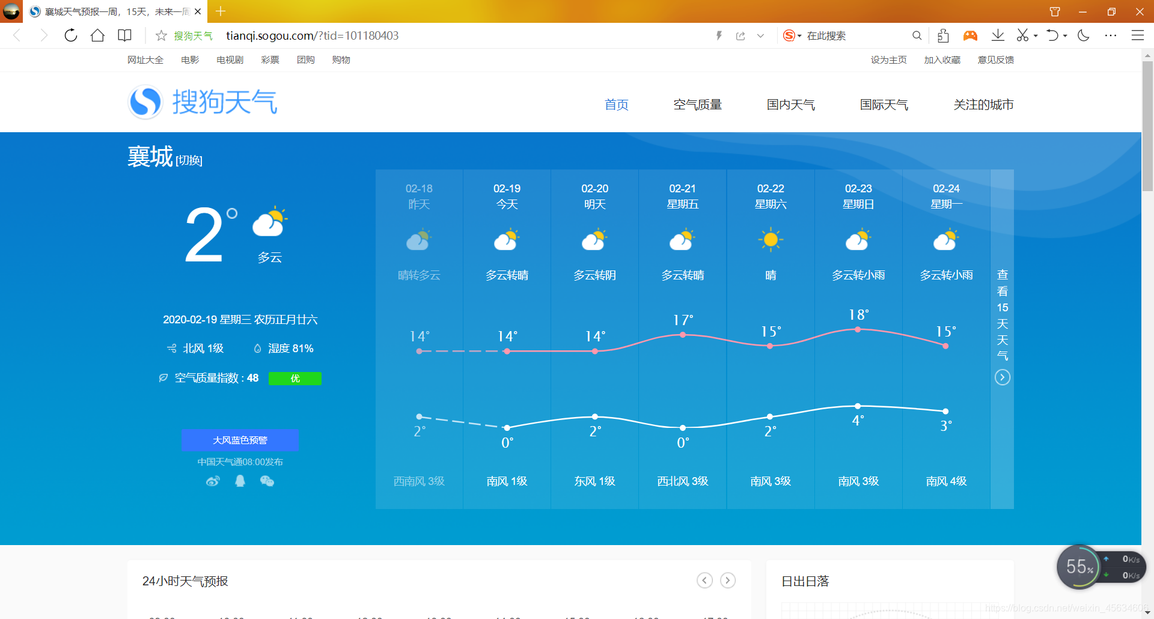The image size is (1154, 619).
Task: Select 国内天气 navigation item
Action: tap(790, 105)
